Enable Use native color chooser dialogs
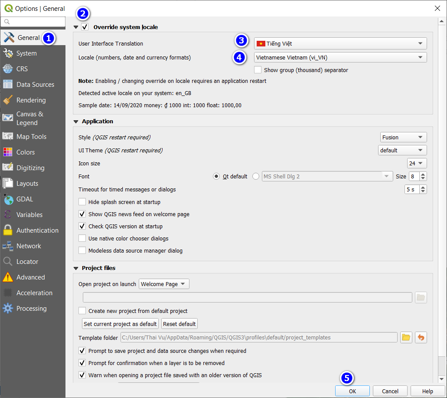 82,238
